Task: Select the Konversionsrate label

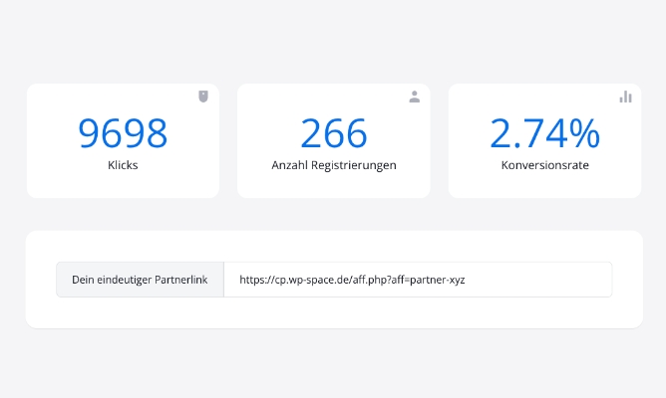Action: point(544,165)
